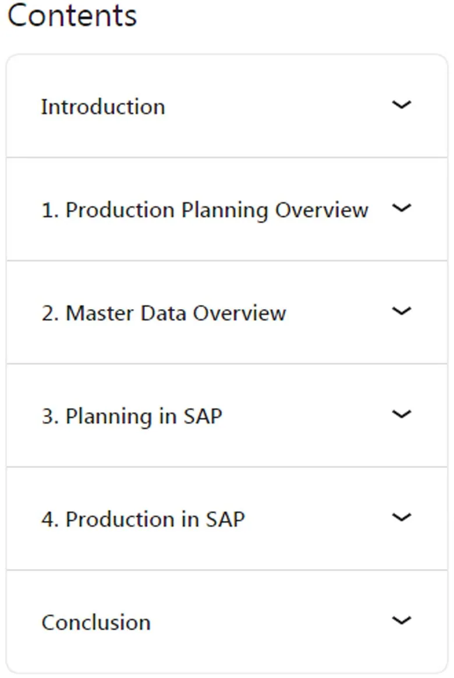Screen dimensions: 454x678
Task: Open the '4. Production in SAP' title
Action: coord(143,519)
